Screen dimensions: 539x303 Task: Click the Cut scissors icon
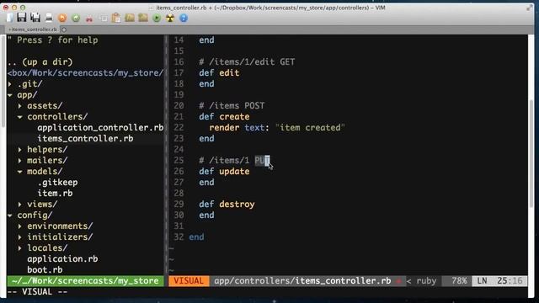coord(89,18)
